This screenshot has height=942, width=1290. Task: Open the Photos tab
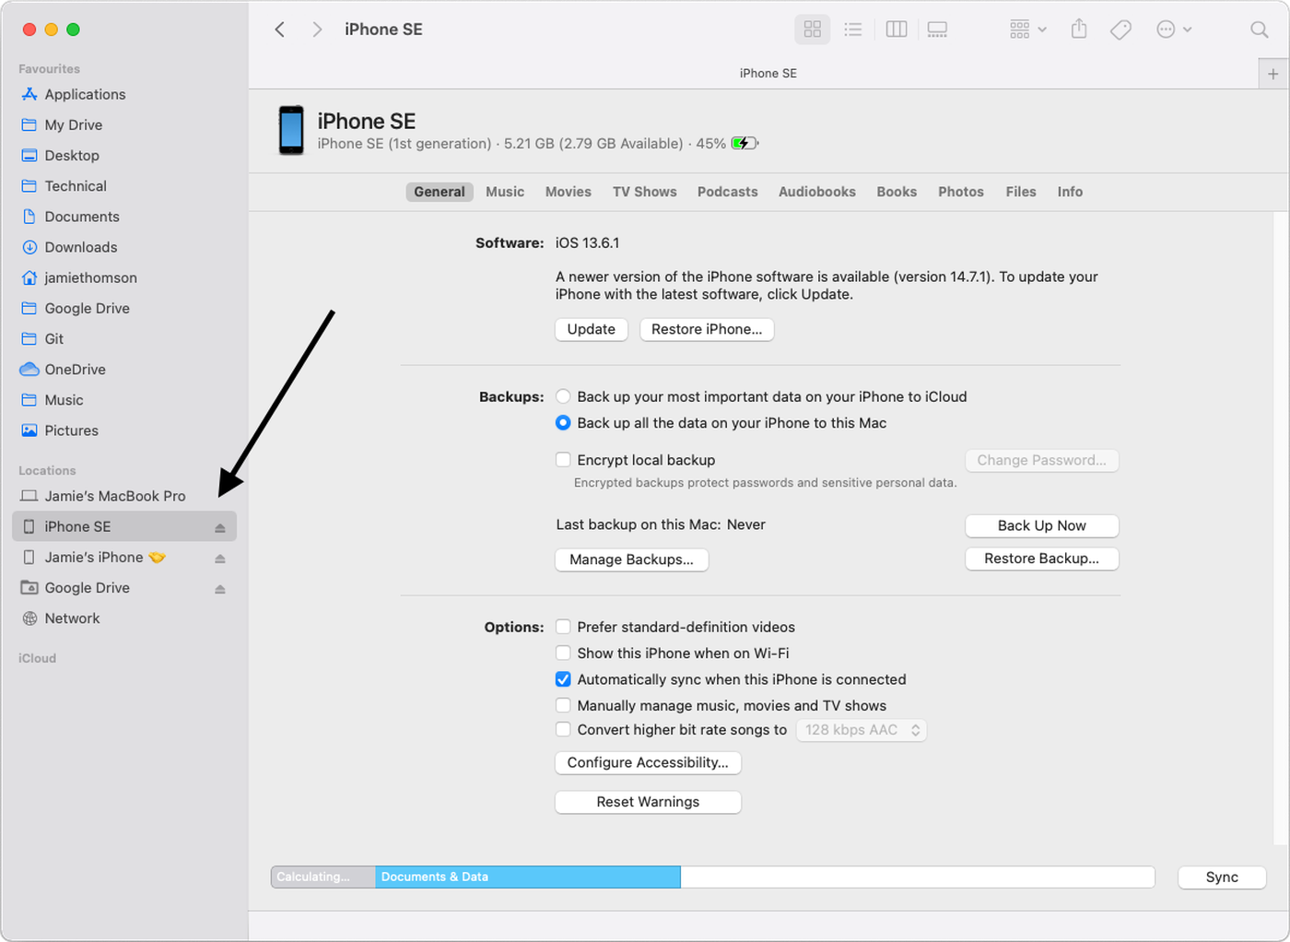coord(961,192)
